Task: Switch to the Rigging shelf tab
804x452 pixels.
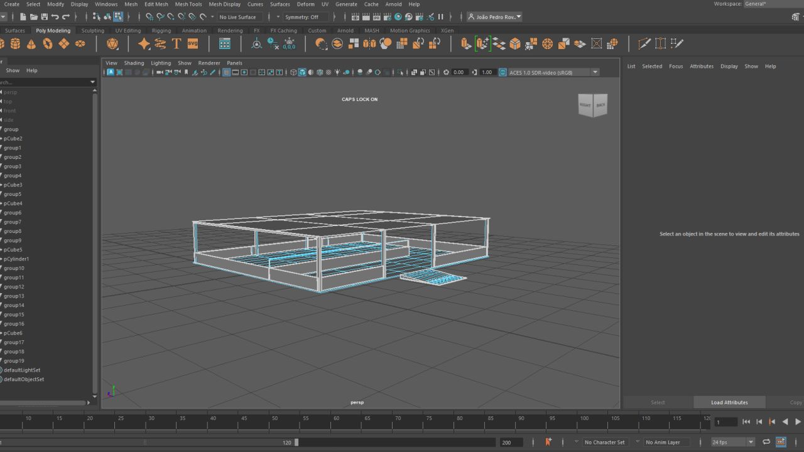Action: point(161,30)
